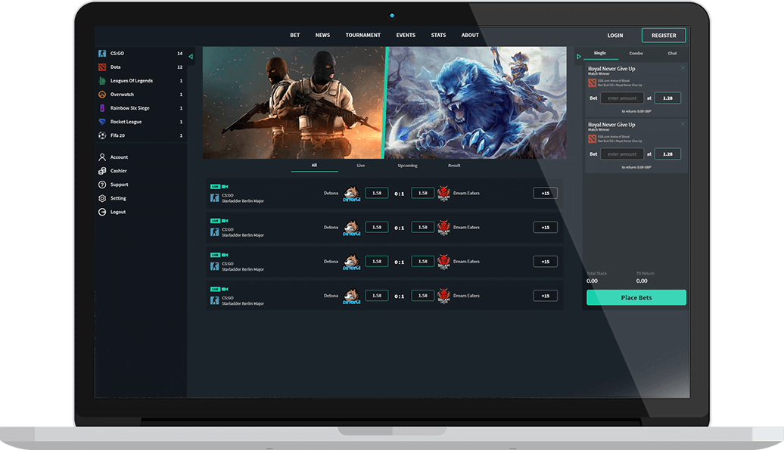Screen dimensions: 784x450
Task: Open Account via the person icon
Action: tap(102, 157)
